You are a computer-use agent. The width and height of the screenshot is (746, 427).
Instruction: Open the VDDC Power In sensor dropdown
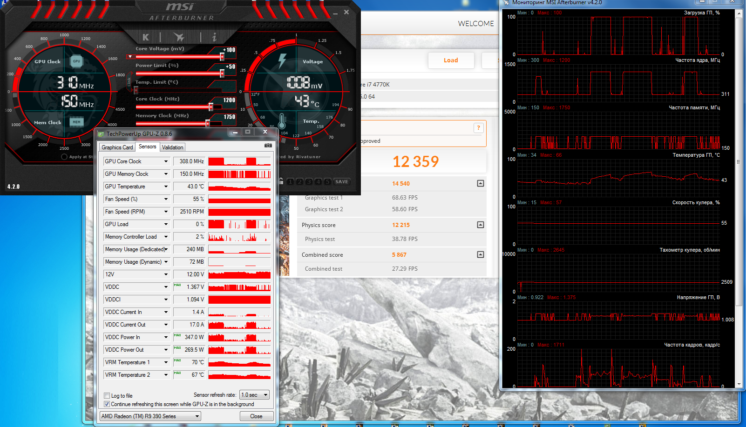click(x=166, y=337)
